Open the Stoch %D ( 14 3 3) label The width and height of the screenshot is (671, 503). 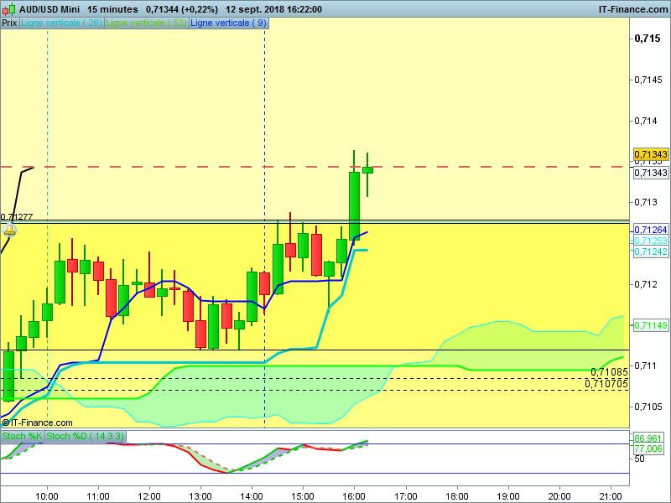point(86,436)
